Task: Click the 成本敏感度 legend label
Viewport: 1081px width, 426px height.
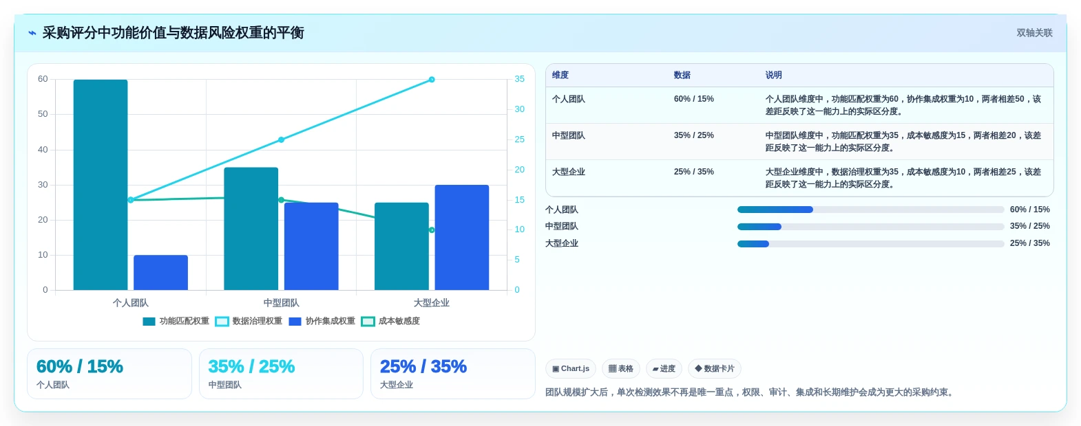Action: tap(399, 322)
